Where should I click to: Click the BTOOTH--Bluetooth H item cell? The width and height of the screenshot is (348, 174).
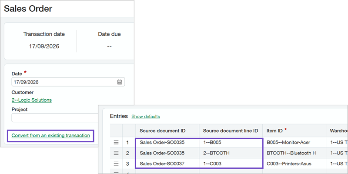tap(294, 153)
